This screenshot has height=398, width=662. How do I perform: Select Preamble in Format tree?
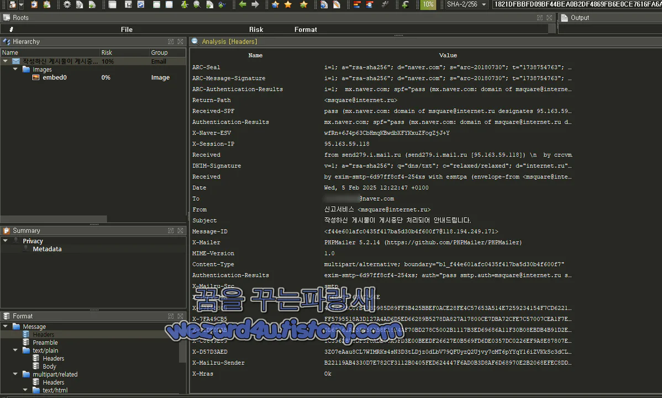[45, 343]
